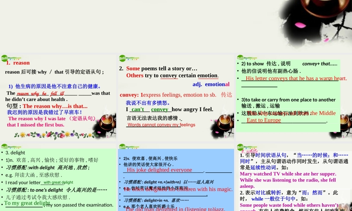Click the red answer 'East to Europe'
352x211 pixels.
(x=264, y=120)
